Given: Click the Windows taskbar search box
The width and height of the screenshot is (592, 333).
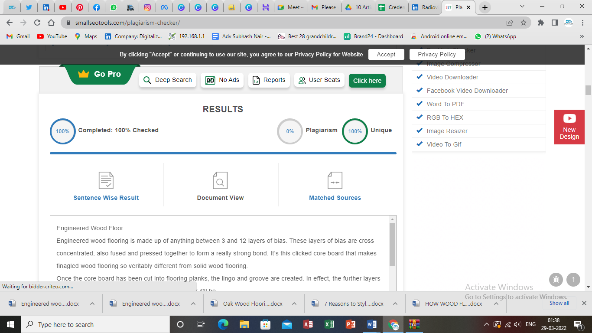Looking at the screenshot, I should point(95,324).
